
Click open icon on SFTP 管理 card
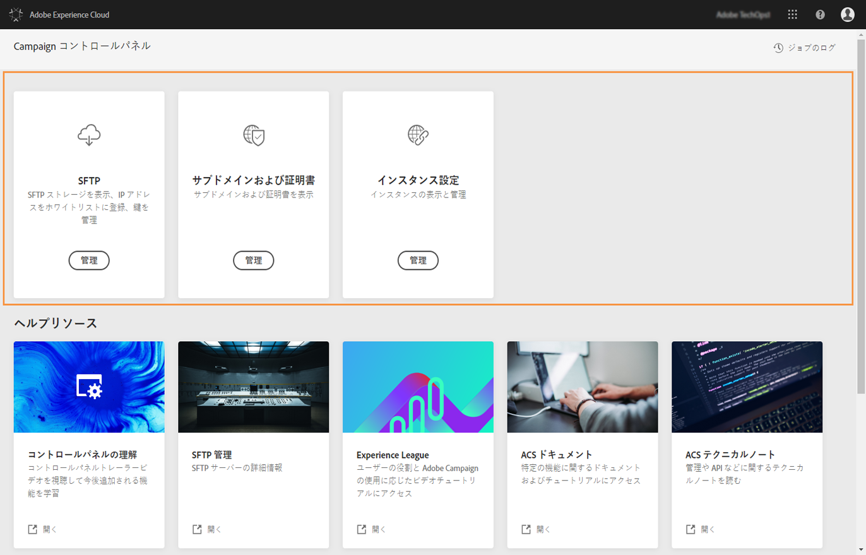click(197, 529)
